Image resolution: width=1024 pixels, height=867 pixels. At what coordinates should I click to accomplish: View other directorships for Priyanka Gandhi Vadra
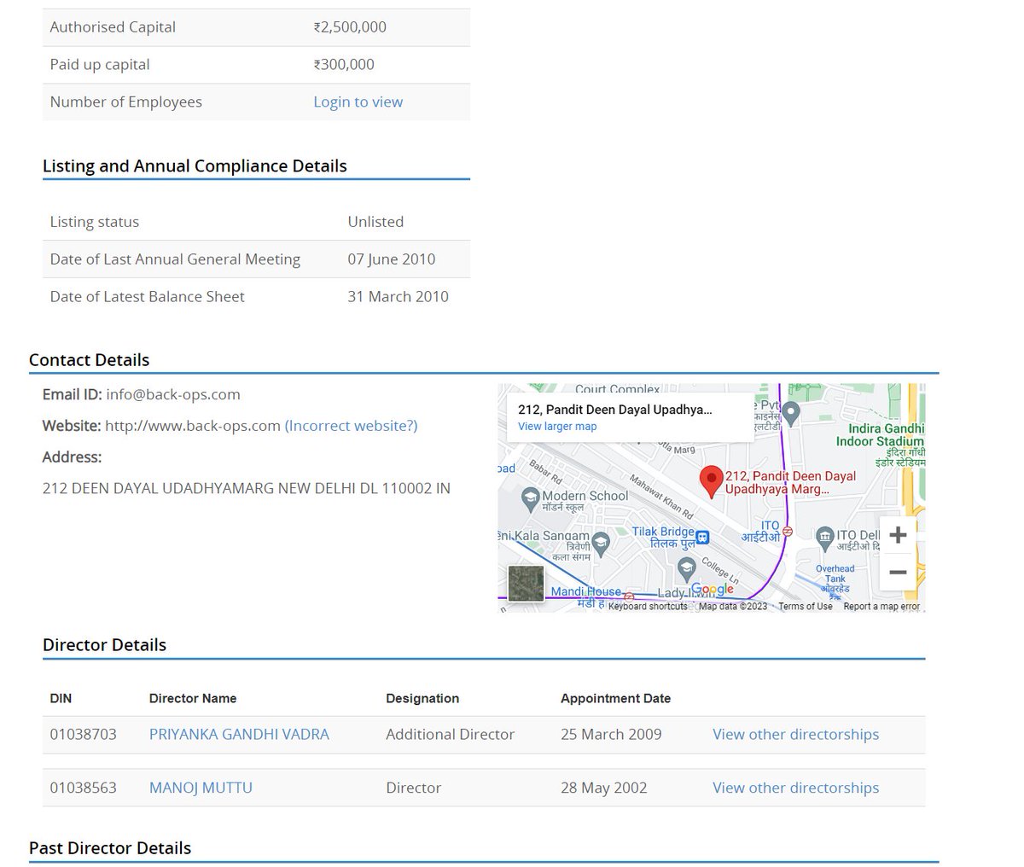(x=795, y=734)
